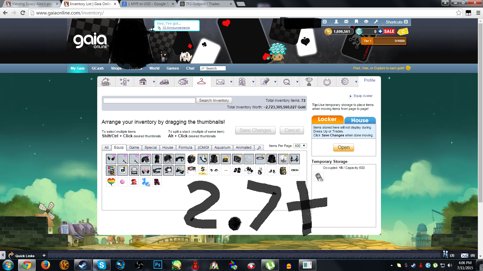Image resolution: width=483 pixels, height=271 pixels.
Task: Switch to the Animated inventory tab
Action: click(244, 148)
